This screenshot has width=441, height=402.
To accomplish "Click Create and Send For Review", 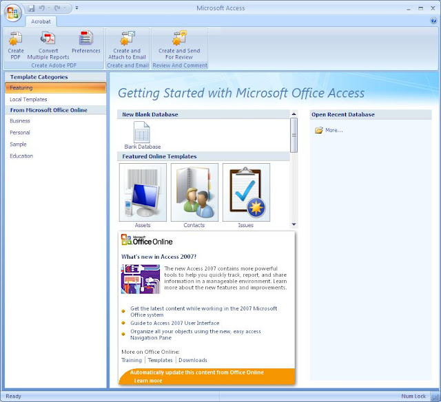I will (x=179, y=45).
